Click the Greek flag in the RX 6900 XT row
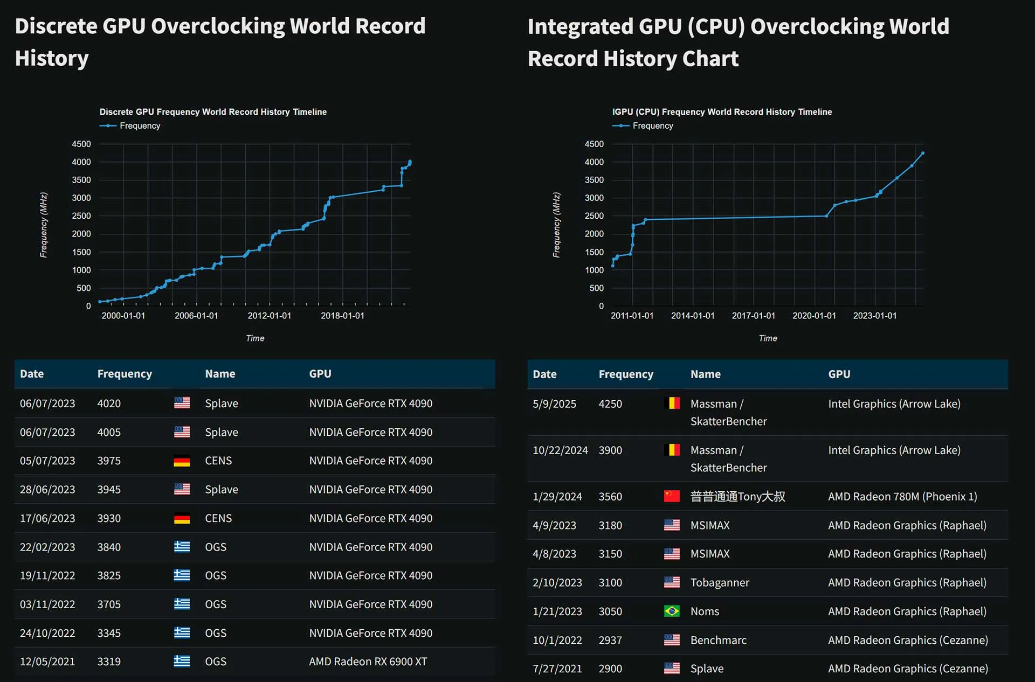The height and width of the screenshot is (682, 1035). 182,662
